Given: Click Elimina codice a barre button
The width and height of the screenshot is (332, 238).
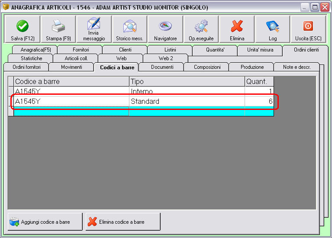Looking at the screenshot, I should [123, 222].
